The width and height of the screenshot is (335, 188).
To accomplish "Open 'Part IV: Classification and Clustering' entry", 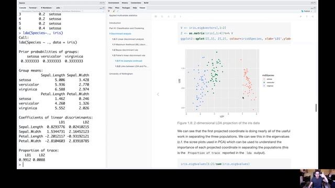I will point(127,28).
